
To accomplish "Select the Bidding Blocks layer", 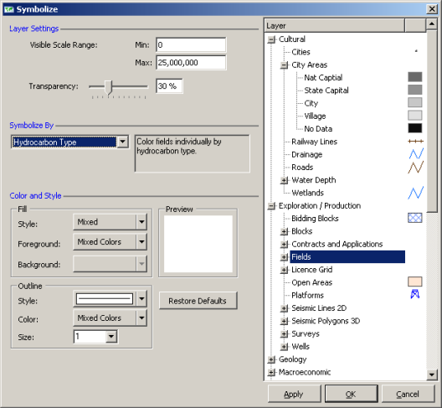I will tap(315, 219).
